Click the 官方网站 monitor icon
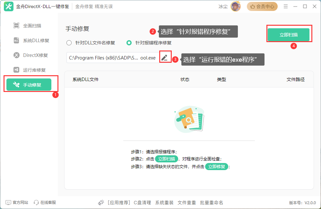The height and width of the screenshot is (209, 321). pyautogui.click(x=8, y=203)
